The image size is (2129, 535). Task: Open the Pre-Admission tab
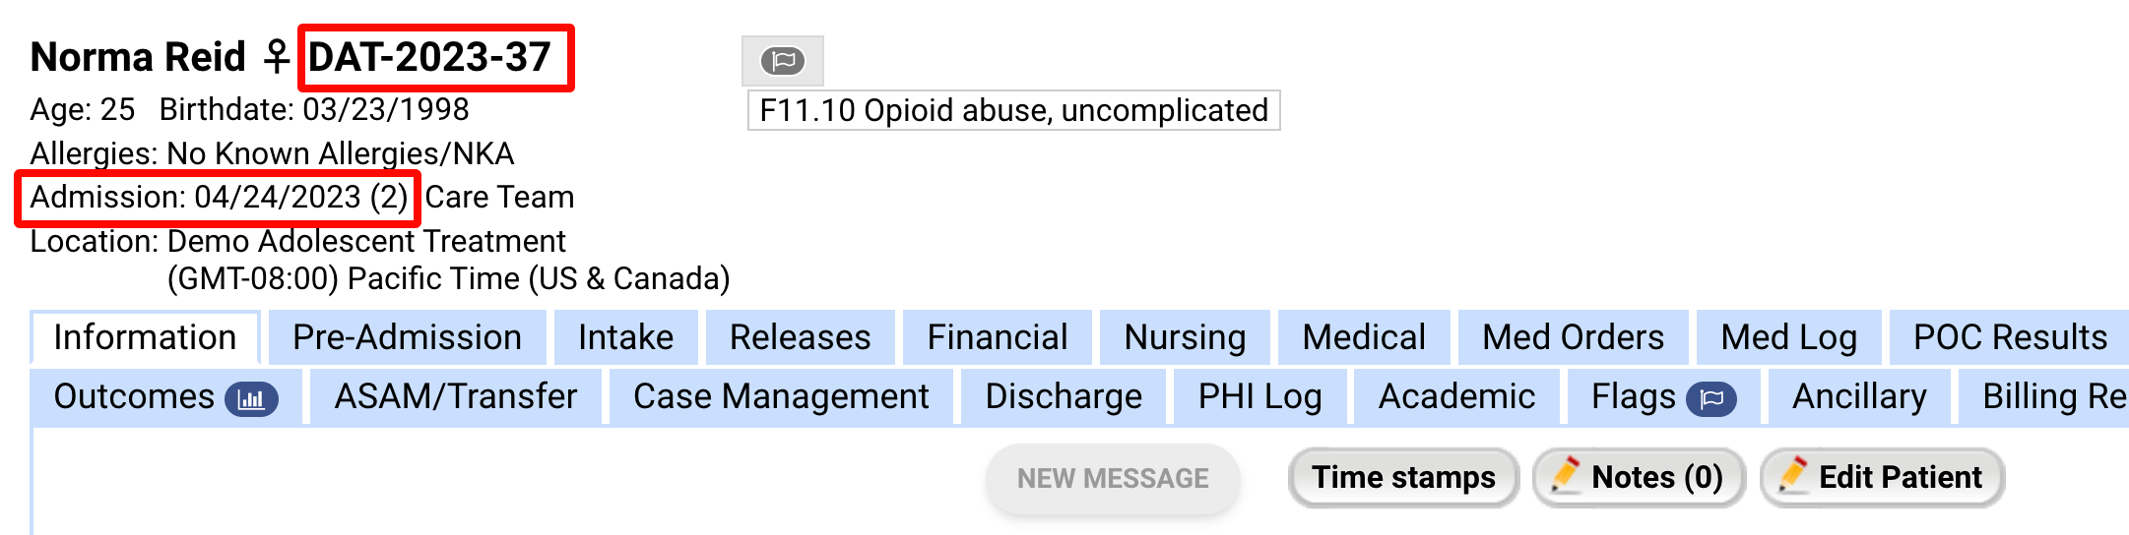click(x=407, y=337)
